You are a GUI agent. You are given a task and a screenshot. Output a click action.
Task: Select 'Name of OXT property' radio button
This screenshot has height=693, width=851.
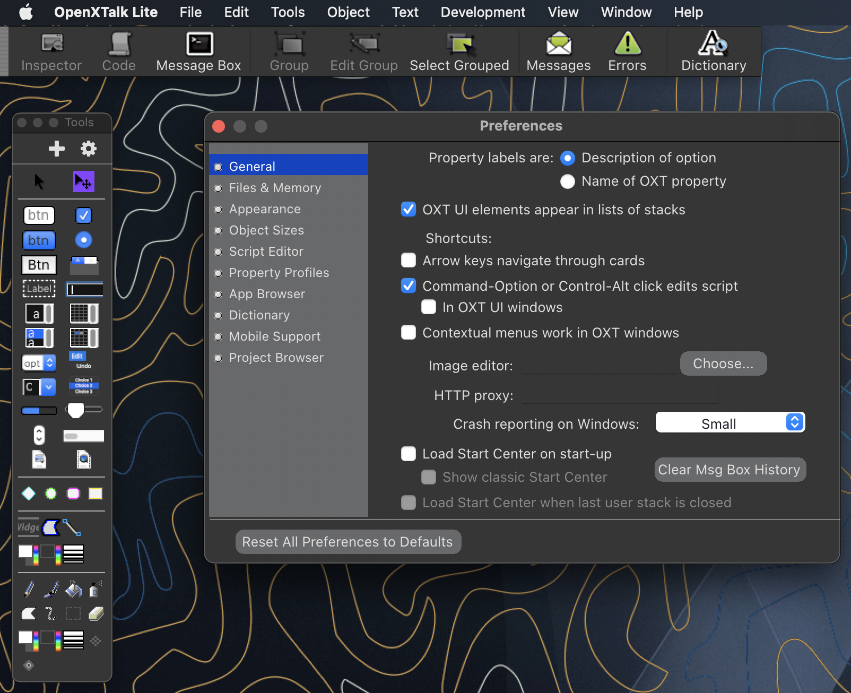(568, 181)
